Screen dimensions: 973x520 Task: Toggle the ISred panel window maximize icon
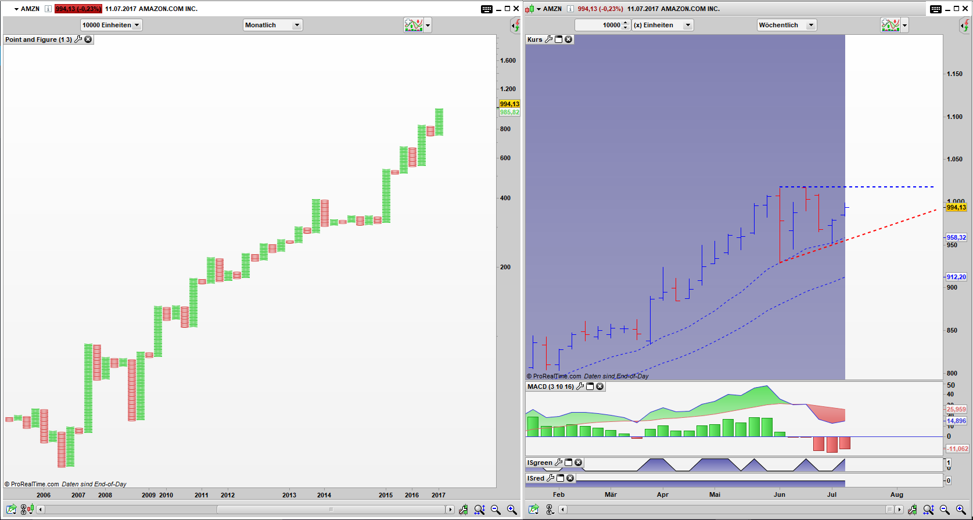tap(560, 478)
